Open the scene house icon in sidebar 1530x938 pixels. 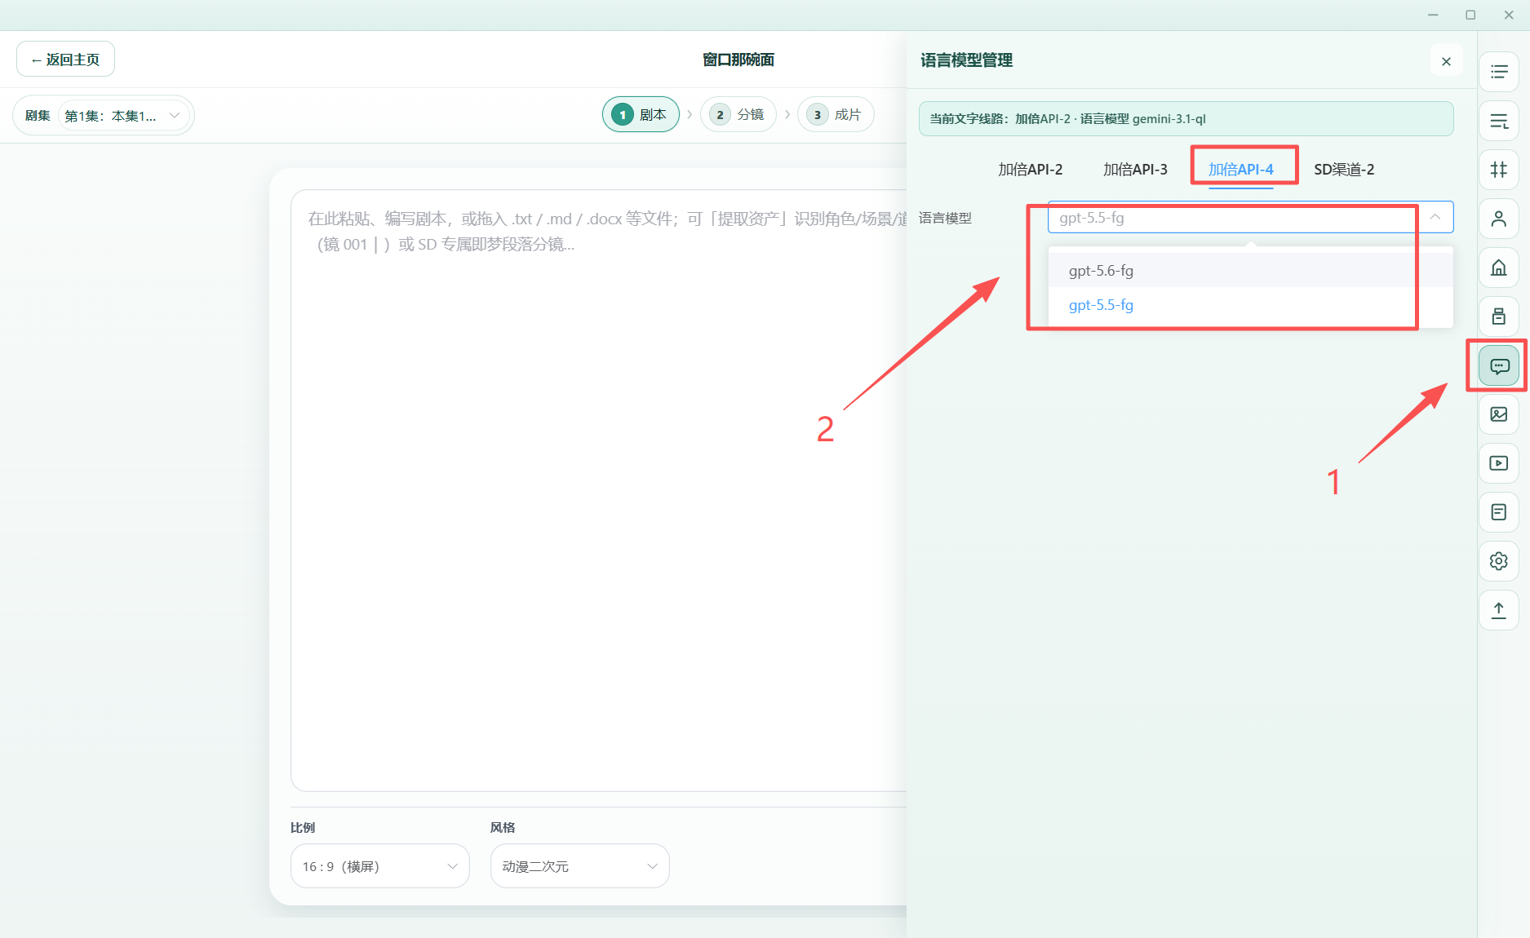[1498, 268]
